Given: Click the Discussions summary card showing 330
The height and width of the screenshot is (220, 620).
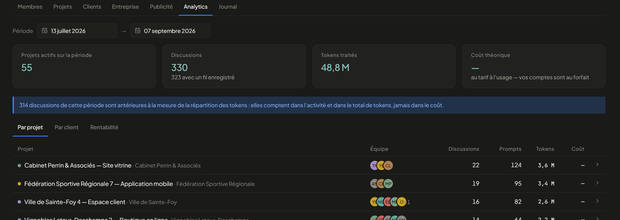Looking at the screenshot, I should [x=234, y=66].
